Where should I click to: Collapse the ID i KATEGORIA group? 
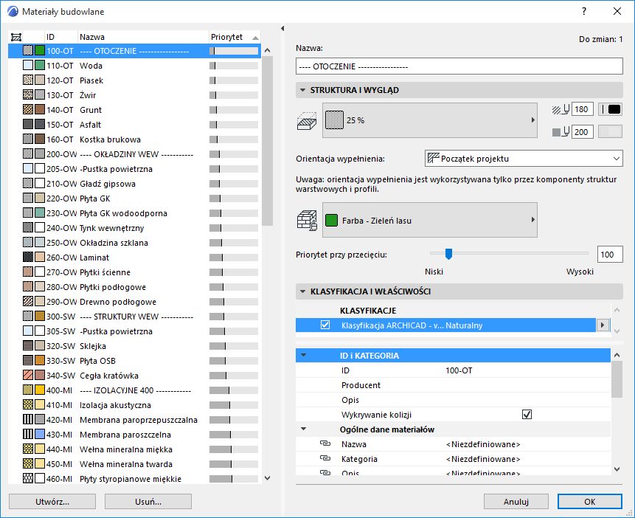(x=303, y=356)
